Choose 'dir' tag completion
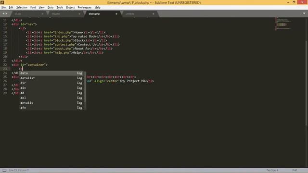The height and width of the screenshot is (173, 308). [51, 83]
